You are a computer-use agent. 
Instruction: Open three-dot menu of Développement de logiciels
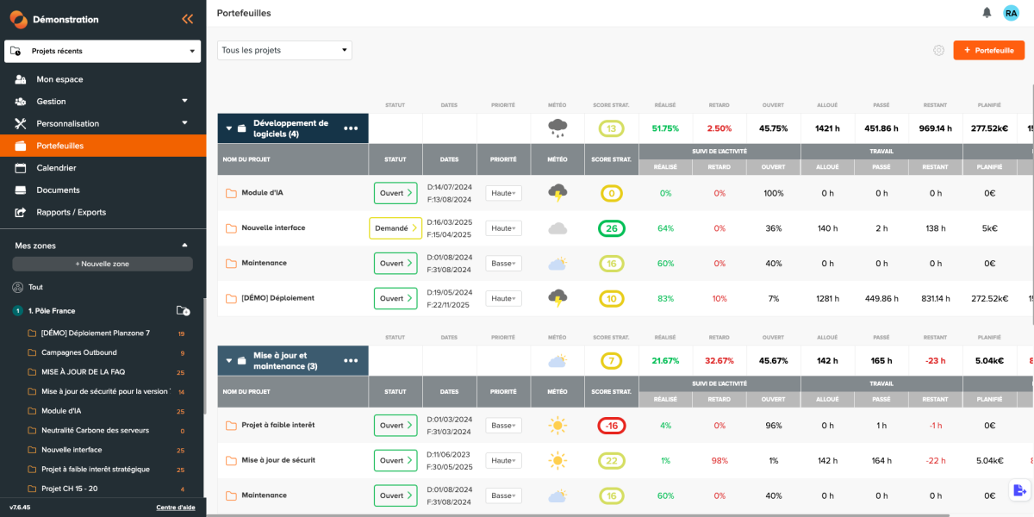(x=351, y=128)
